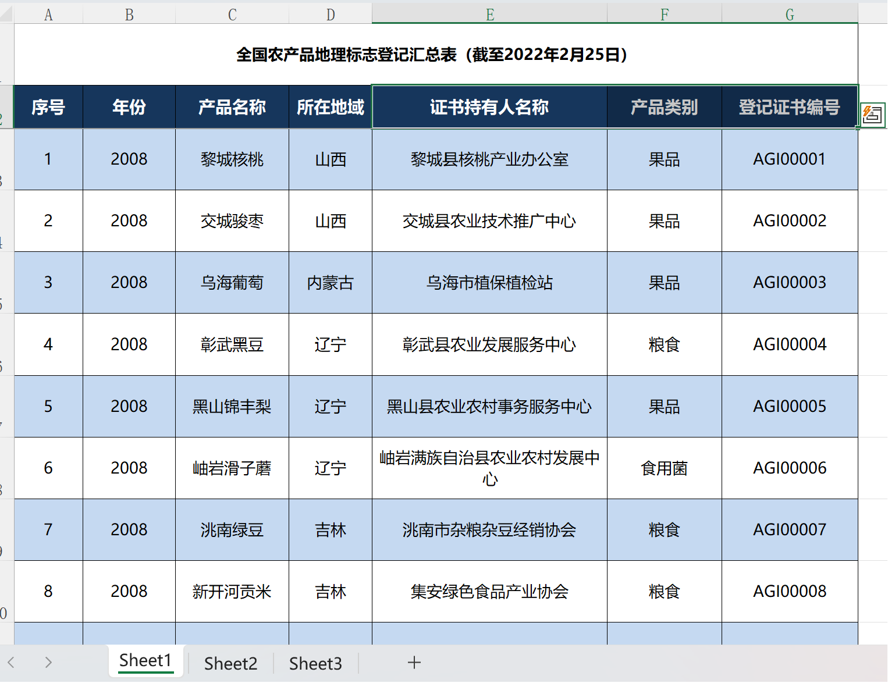
Task: Select the cell 黑山县农业农村事务服务中心
Action: pyautogui.click(x=490, y=406)
